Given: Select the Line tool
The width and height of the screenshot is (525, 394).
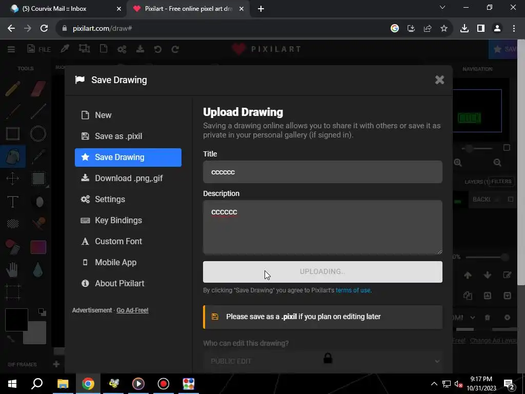Looking at the screenshot, I should click(x=38, y=111).
